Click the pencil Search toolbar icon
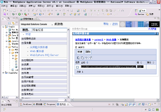 [49, 14]
